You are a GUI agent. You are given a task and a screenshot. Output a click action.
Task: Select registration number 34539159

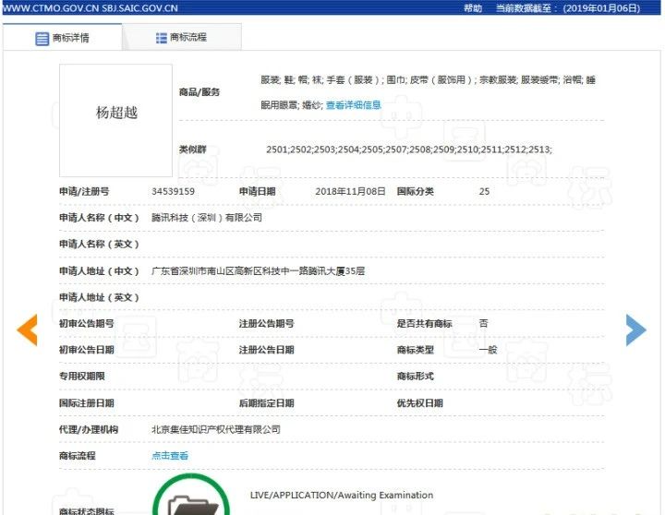coord(173,191)
